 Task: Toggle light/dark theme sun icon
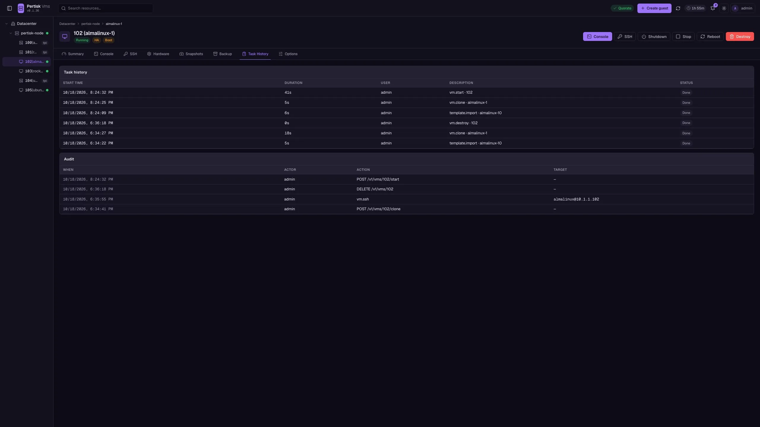click(x=724, y=8)
